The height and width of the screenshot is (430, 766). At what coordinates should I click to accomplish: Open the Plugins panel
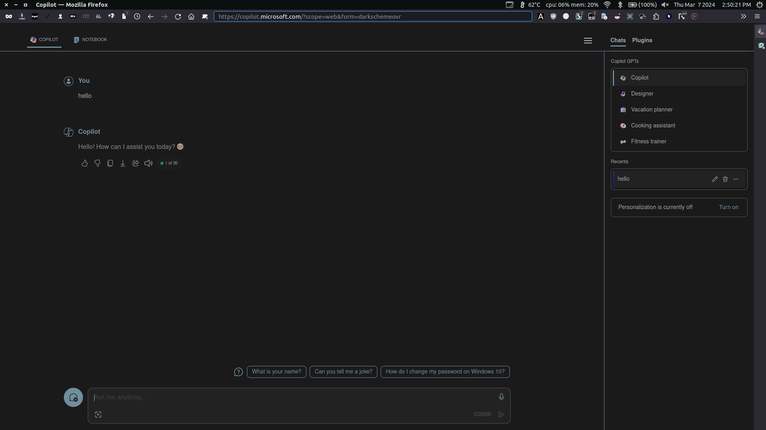click(642, 40)
